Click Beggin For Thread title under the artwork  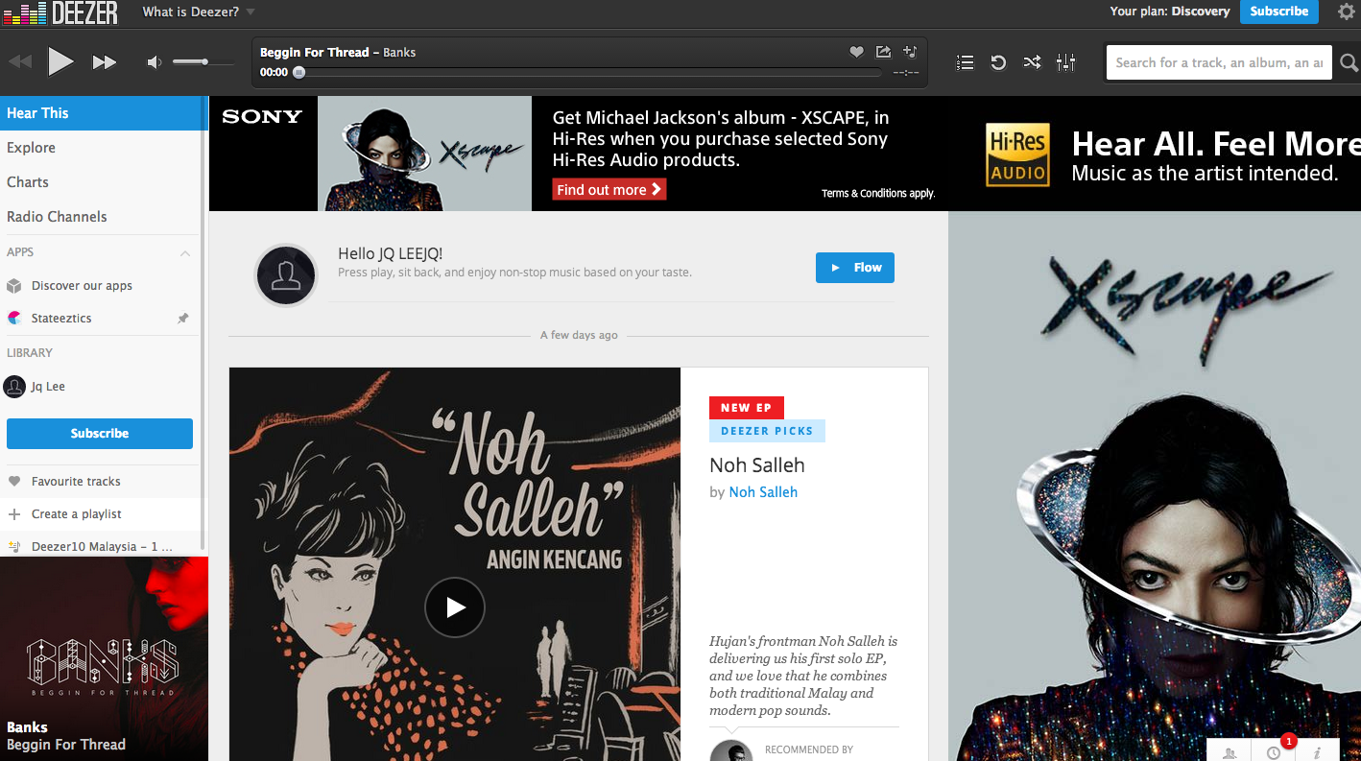pyautogui.click(x=66, y=745)
